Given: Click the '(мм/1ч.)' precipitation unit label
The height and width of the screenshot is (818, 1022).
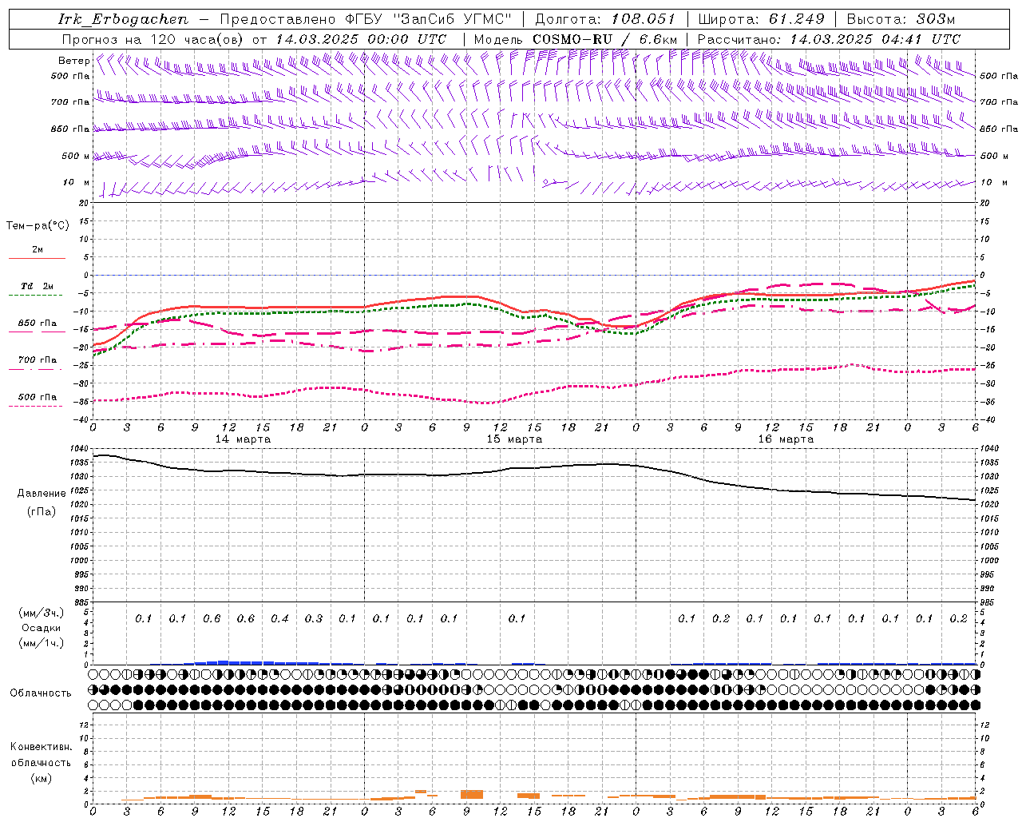Looking at the screenshot, I should pyautogui.click(x=42, y=643).
